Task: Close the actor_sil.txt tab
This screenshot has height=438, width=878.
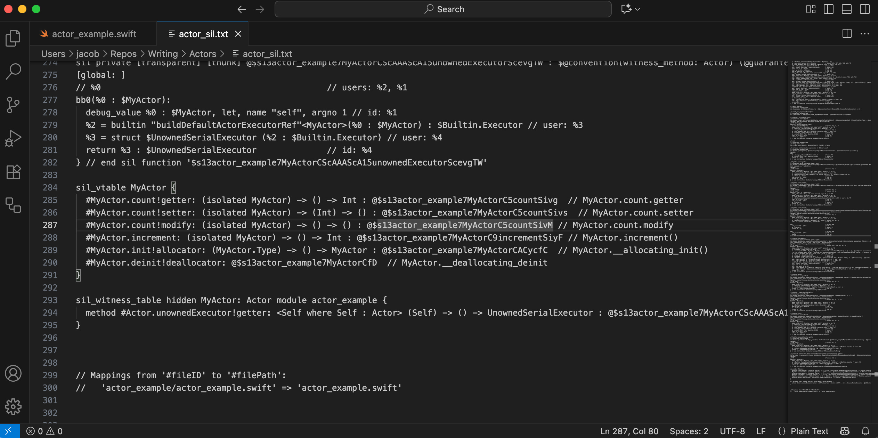Action: coord(238,34)
